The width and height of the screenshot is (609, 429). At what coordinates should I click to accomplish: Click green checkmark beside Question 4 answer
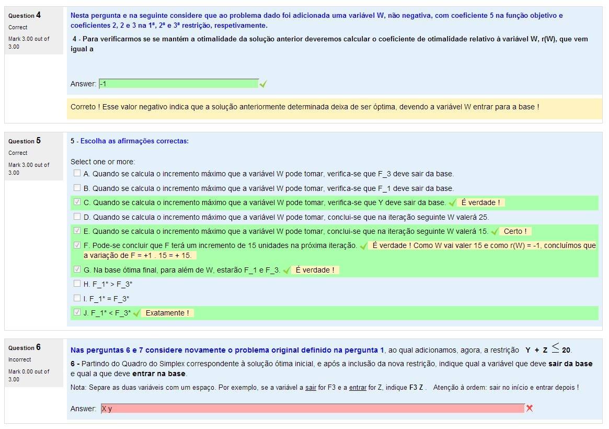click(263, 84)
